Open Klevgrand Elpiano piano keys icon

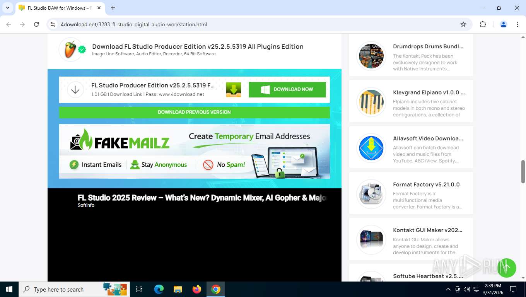(371, 102)
